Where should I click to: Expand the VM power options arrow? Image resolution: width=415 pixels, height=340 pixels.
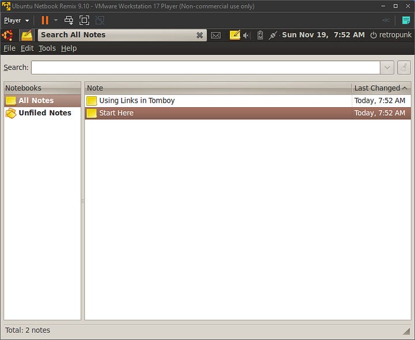point(56,20)
